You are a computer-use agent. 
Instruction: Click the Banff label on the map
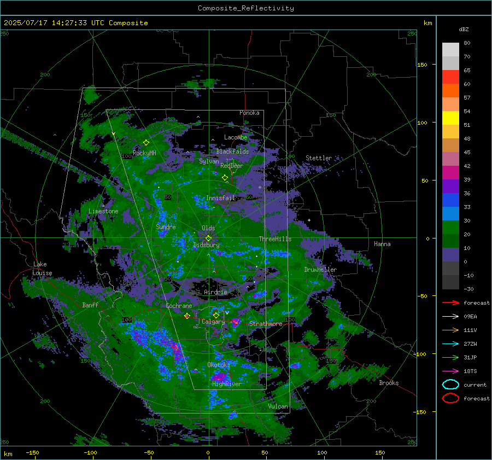90,305
